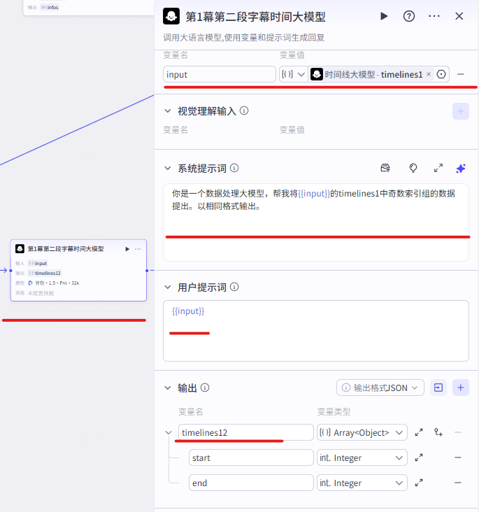The height and width of the screenshot is (512, 479).
Task: Collapse the 输出 section
Action: (168, 388)
